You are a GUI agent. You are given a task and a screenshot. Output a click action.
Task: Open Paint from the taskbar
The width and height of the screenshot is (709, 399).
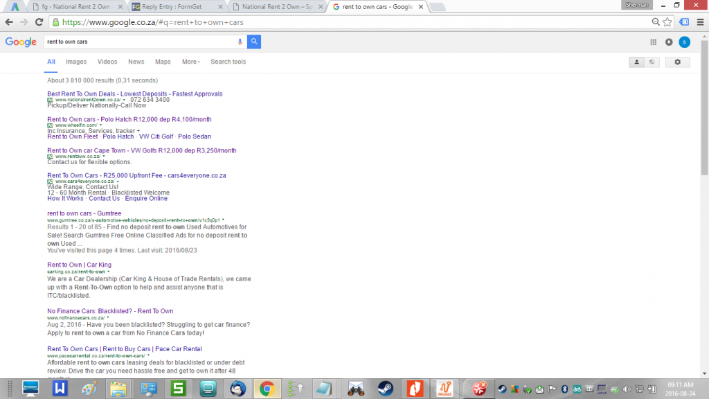[x=89, y=389]
